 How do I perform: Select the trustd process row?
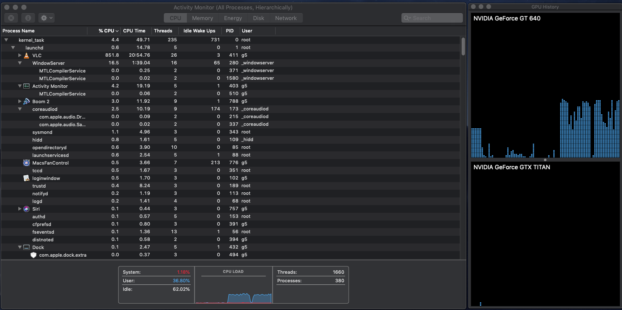[230, 186]
